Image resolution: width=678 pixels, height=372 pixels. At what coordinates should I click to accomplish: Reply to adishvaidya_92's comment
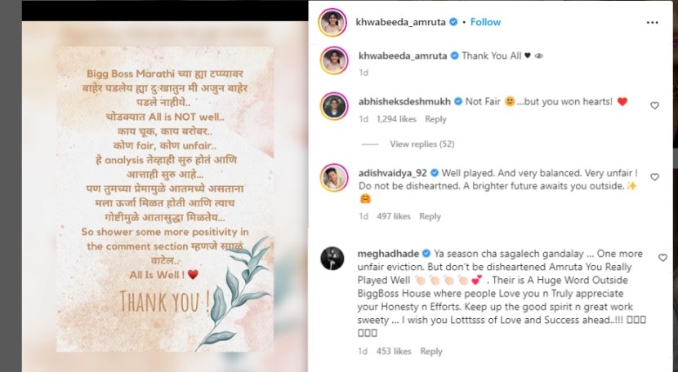[430, 216]
